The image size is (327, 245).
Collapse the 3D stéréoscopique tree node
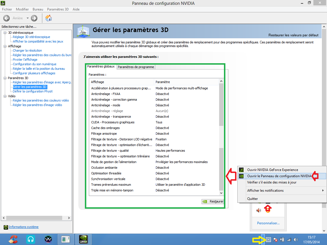click(x=5, y=33)
